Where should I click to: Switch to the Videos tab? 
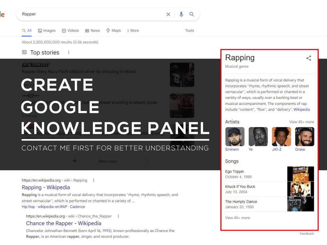pos(71,31)
